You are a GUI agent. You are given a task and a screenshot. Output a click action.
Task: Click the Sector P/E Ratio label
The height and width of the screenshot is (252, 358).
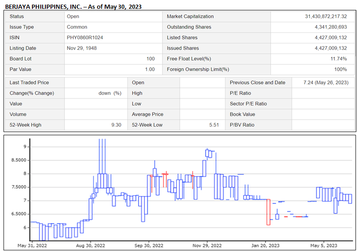[248, 104]
